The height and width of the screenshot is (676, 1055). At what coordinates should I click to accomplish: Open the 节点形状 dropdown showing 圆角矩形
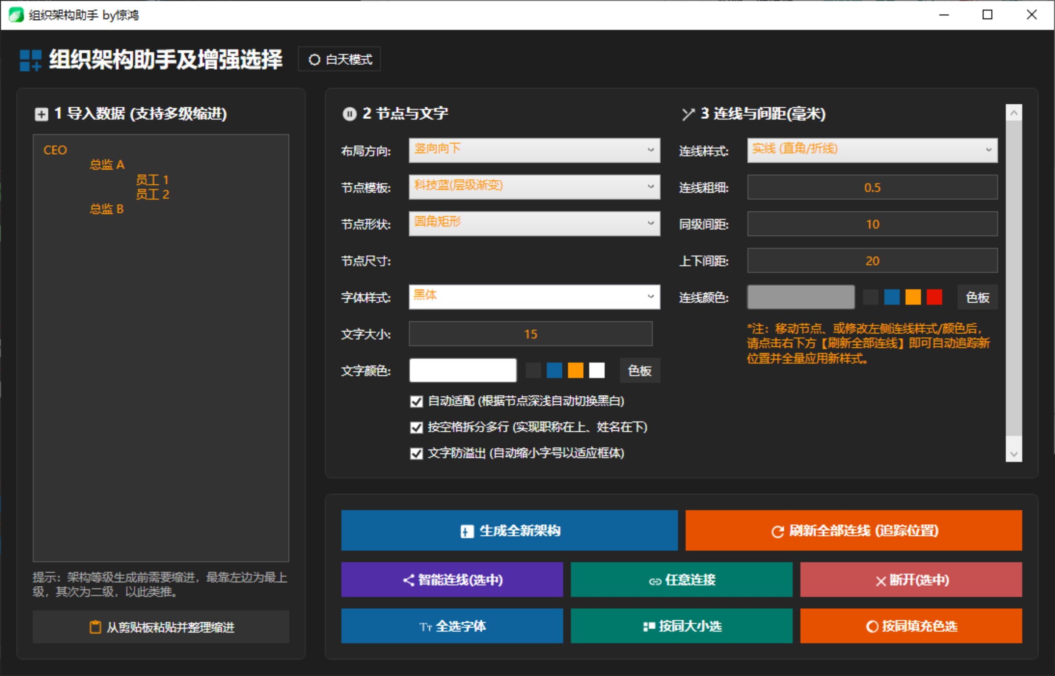pos(534,223)
